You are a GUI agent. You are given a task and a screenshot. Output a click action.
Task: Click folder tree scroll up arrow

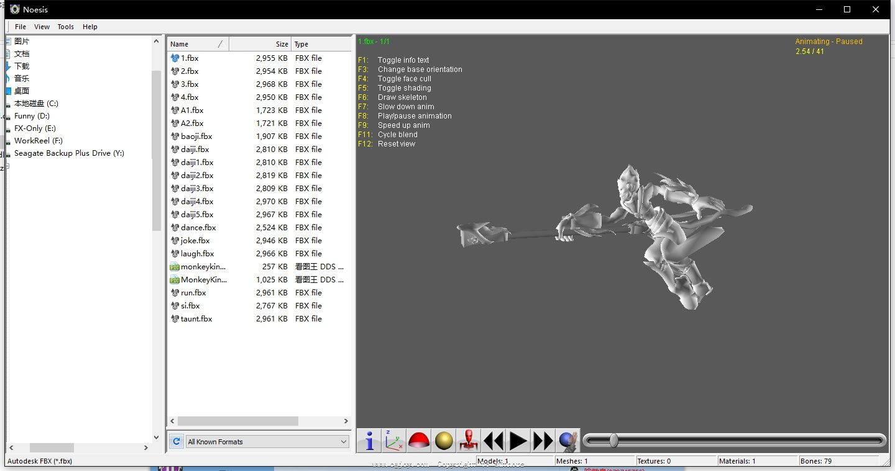156,41
